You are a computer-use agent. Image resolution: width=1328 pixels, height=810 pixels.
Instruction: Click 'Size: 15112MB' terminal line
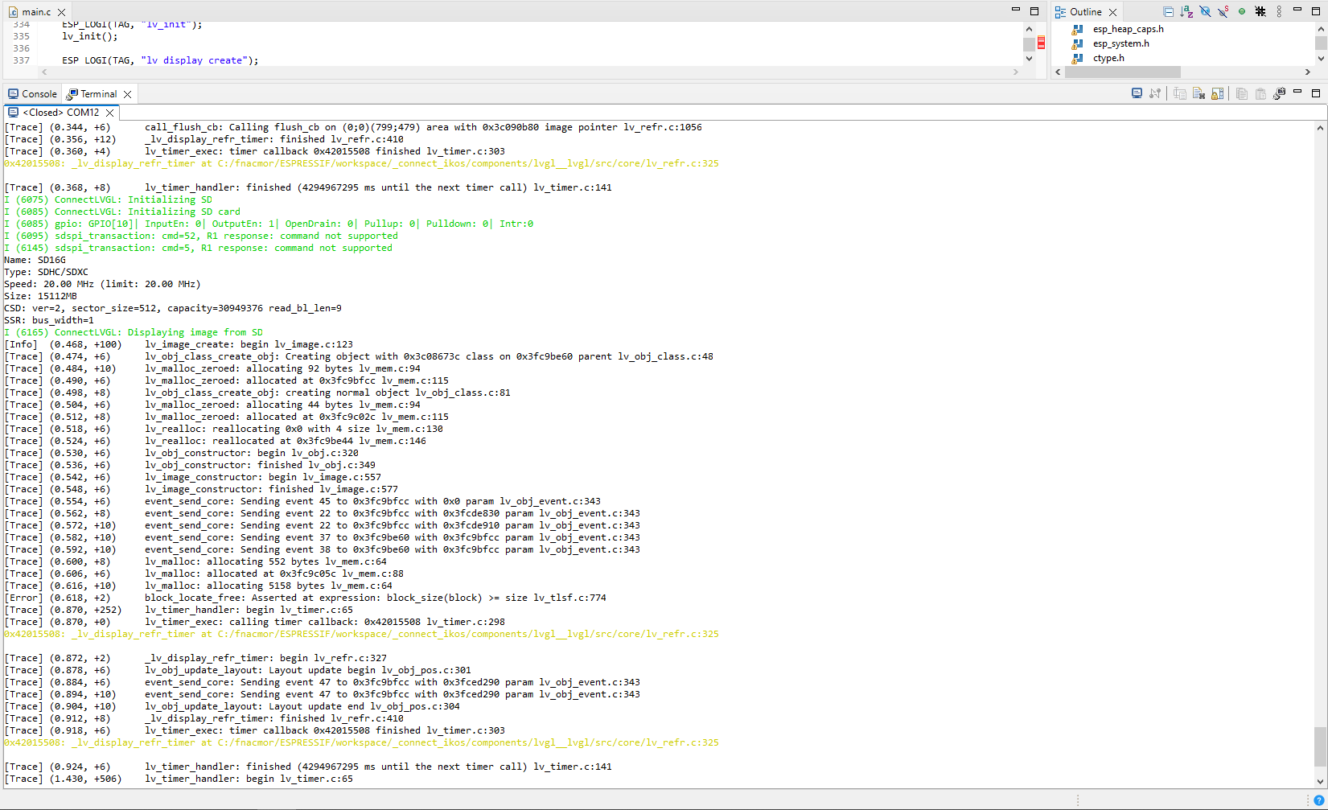pyautogui.click(x=41, y=296)
